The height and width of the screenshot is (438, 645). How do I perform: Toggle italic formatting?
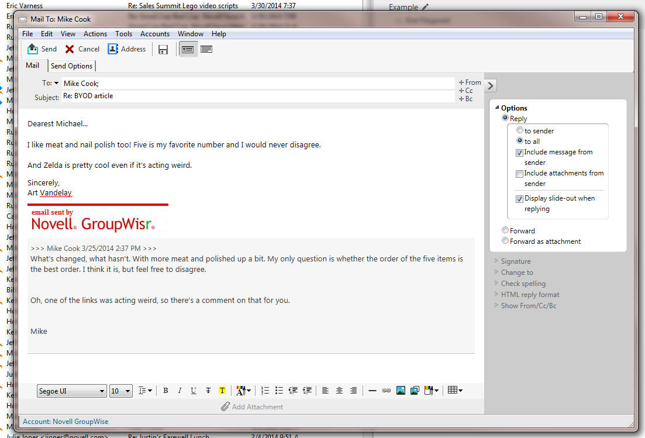(180, 390)
